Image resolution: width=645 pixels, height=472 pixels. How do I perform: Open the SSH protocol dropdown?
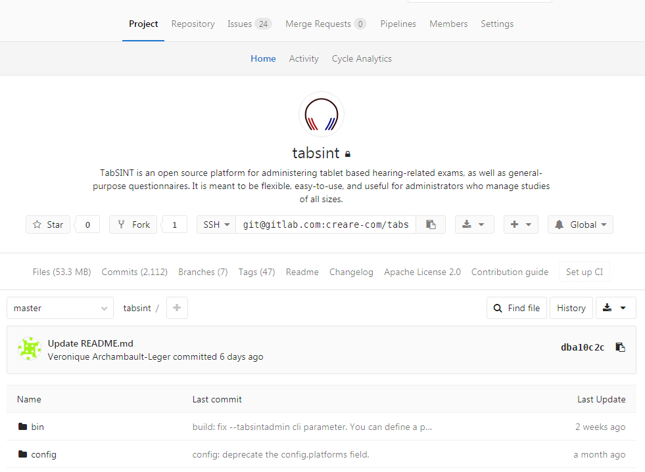click(216, 225)
